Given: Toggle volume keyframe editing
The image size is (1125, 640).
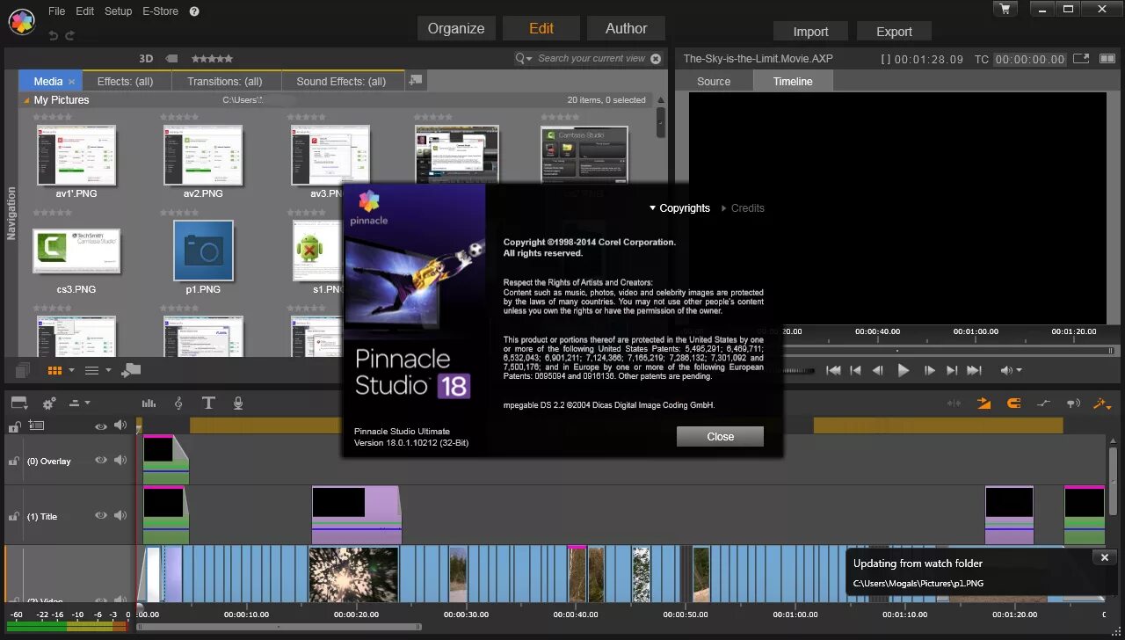Looking at the screenshot, I should pos(1043,404).
